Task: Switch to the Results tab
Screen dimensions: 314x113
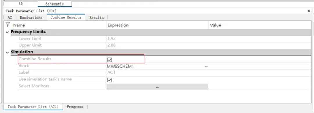Action: [x=96, y=18]
